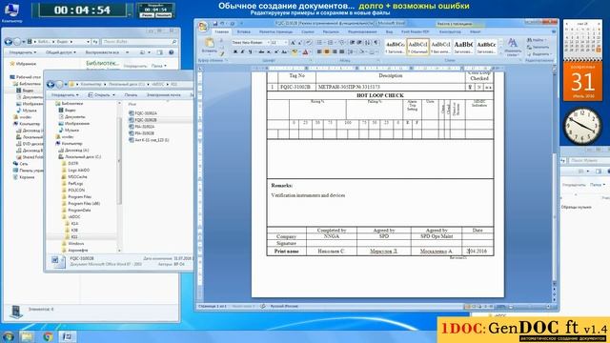Open the Home ribbon tab in Word
Viewport: 610px width, 343px height.
click(222, 31)
